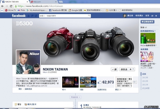
Task: Open the Photos thumbnail tile
Action: (x=70, y=82)
